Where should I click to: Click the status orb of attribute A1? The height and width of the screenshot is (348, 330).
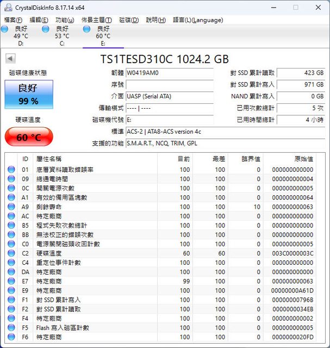(11, 197)
